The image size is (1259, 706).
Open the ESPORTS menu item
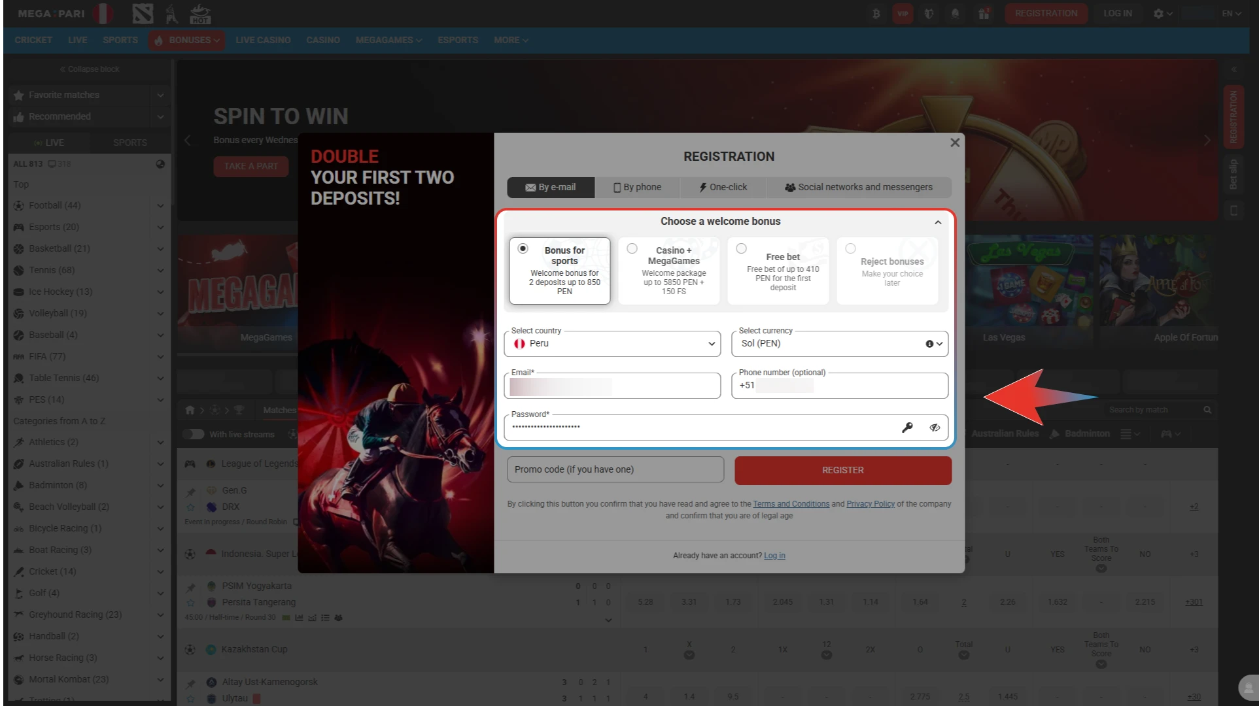pos(458,40)
